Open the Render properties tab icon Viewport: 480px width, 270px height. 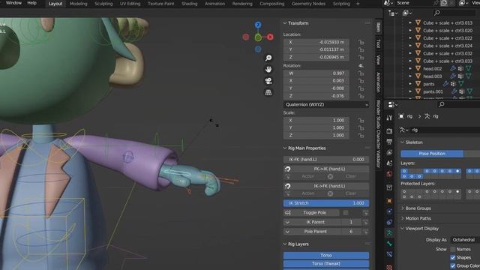pyautogui.click(x=389, y=130)
